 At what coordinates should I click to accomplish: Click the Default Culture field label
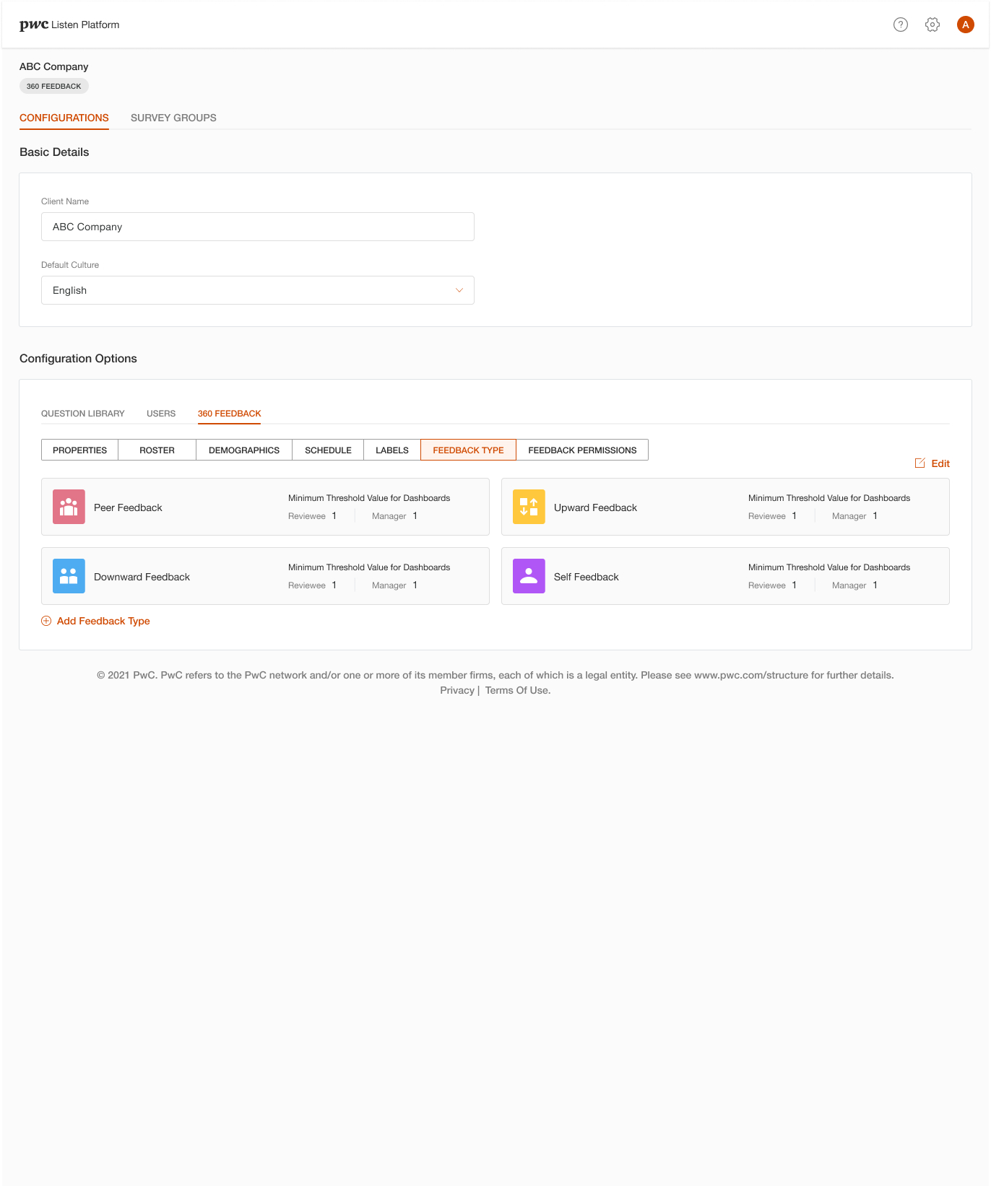click(x=70, y=265)
